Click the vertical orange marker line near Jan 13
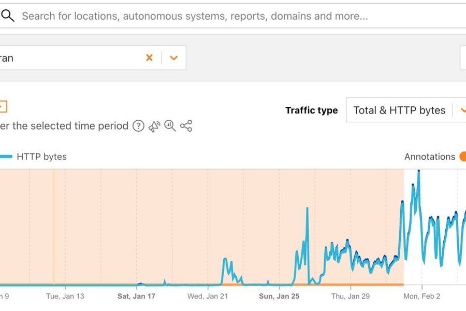466x311 pixels. click(x=54, y=227)
